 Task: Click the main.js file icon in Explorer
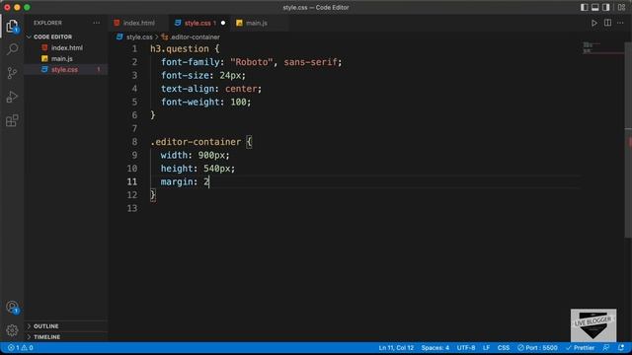click(44, 58)
